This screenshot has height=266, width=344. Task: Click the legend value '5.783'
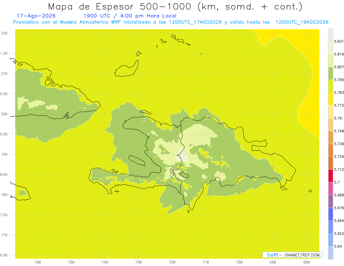click(339, 93)
